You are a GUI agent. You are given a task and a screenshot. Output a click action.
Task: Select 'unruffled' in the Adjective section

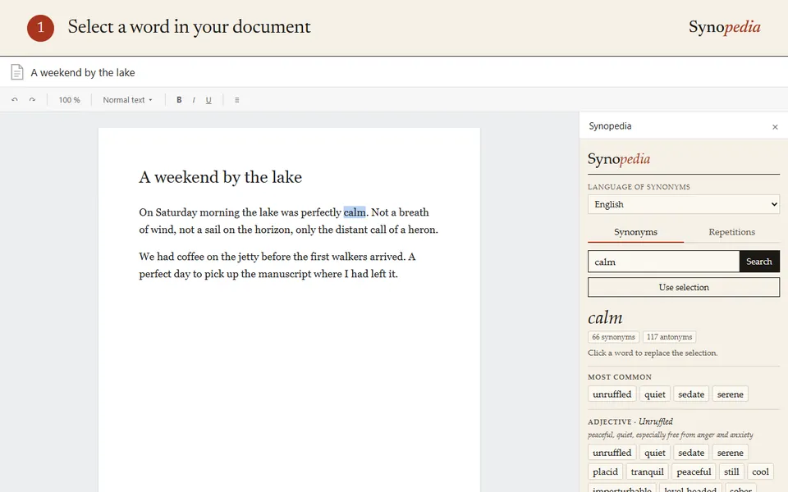pos(612,453)
